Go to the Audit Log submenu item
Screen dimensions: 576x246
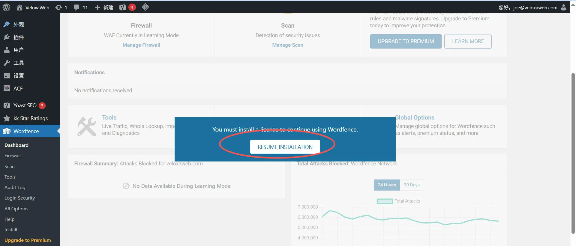click(15, 188)
